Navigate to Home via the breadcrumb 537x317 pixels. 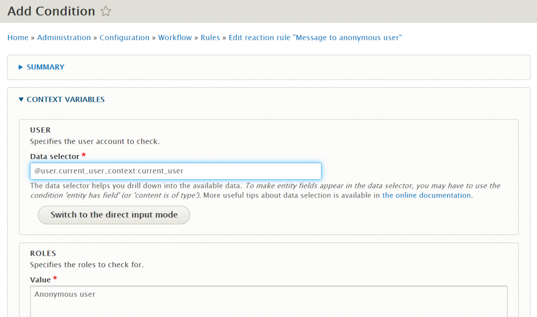pos(18,37)
